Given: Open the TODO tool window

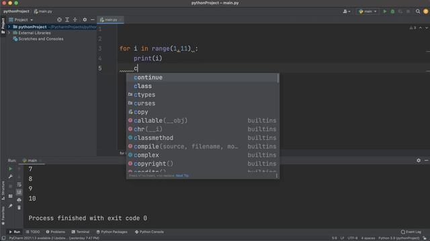Looking at the screenshot, I should 33,232.
